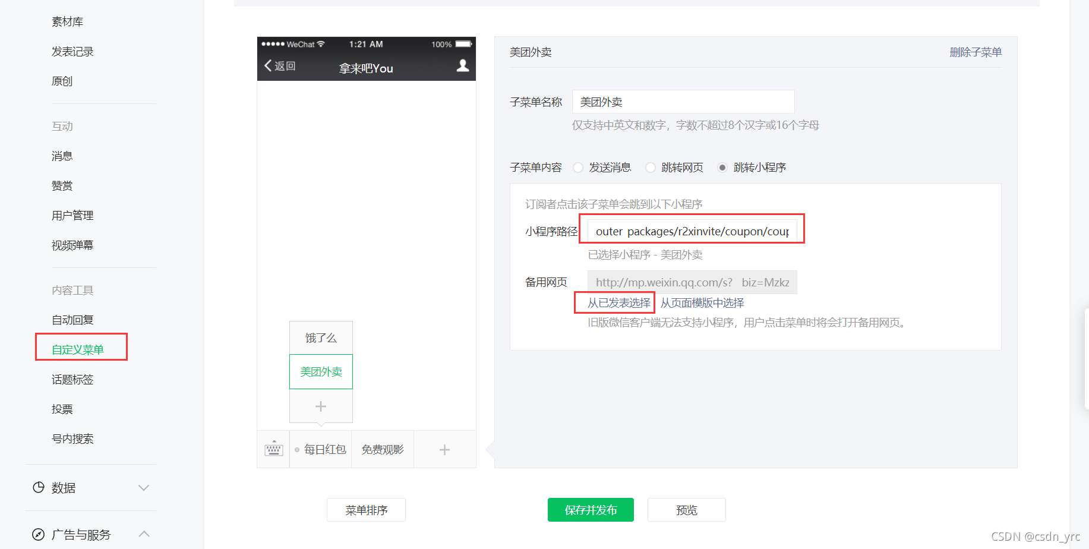Click the 从已发表选择 link
The width and height of the screenshot is (1089, 549).
pyautogui.click(x=619, y=303)
